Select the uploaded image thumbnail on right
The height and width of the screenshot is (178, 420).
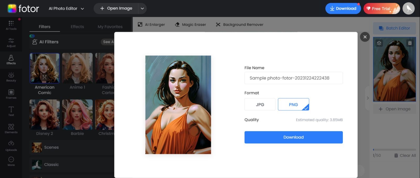click(x=394, y=69)
